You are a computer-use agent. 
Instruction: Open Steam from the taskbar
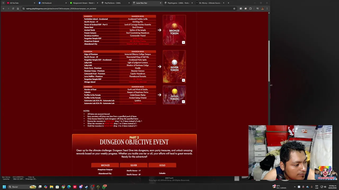click(86, 187)
